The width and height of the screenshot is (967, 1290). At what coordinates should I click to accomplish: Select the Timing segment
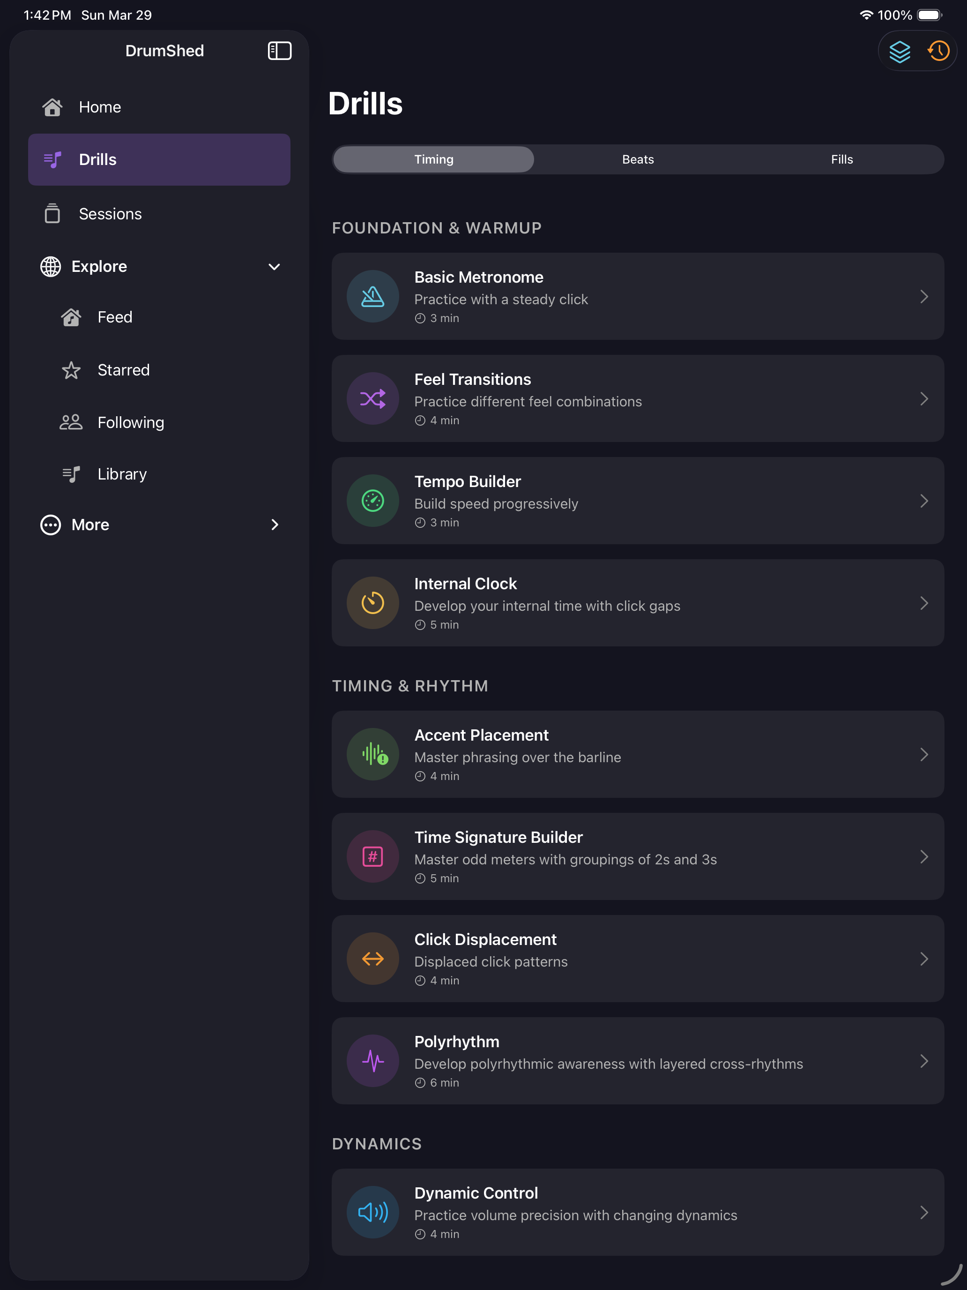[x=434, y=159]
